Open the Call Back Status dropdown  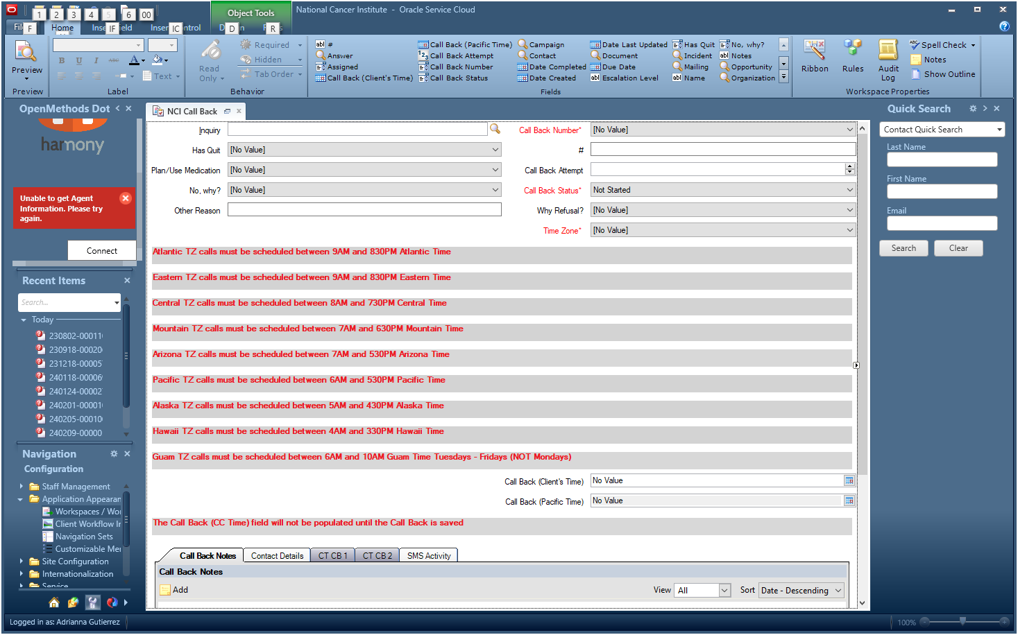pyautogui.click(x=850, y=190)
